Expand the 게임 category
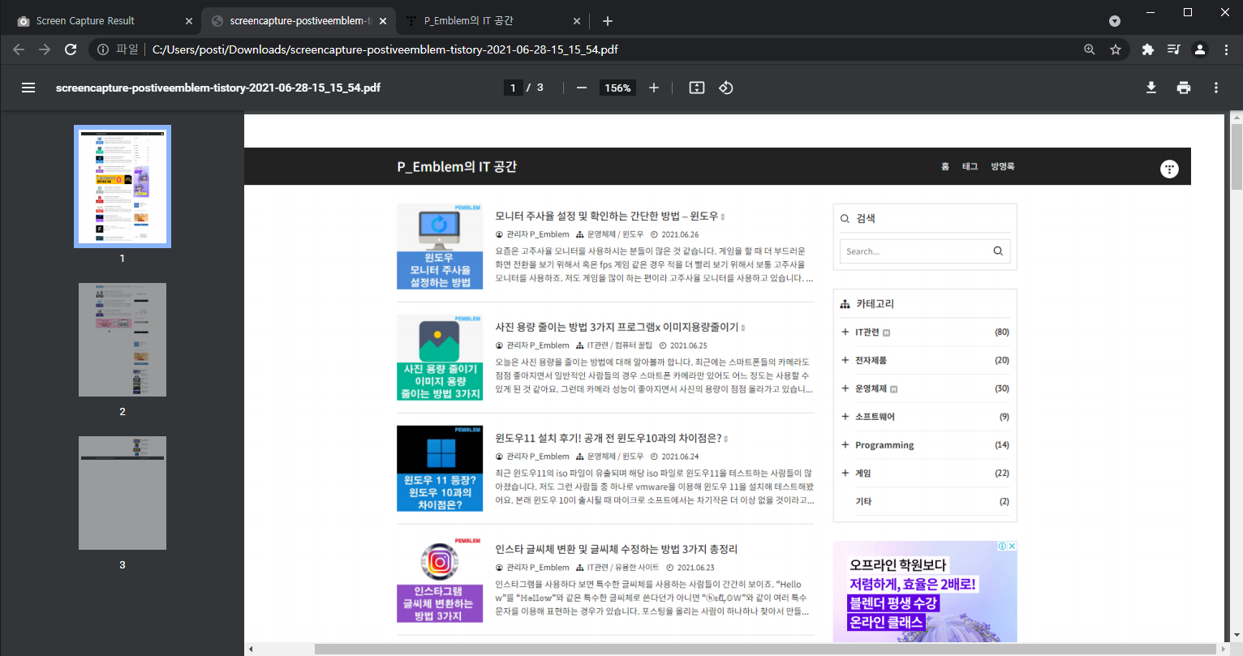 (x=845, y=473)
